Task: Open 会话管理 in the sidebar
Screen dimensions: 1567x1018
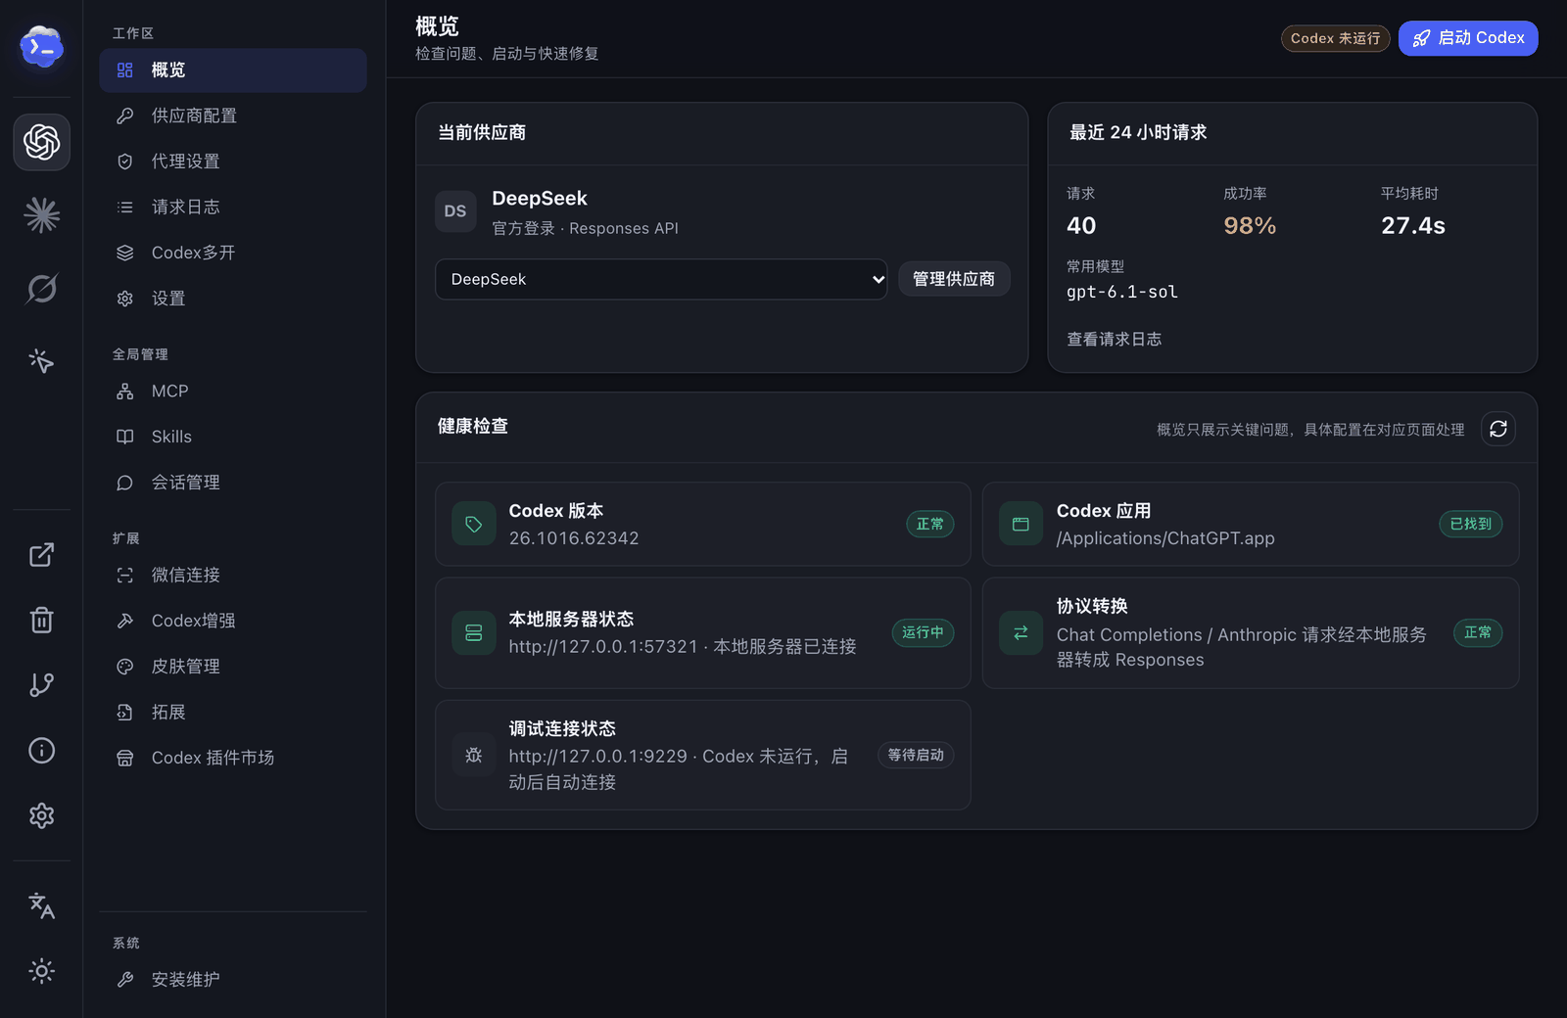Action: click(233, 483)
